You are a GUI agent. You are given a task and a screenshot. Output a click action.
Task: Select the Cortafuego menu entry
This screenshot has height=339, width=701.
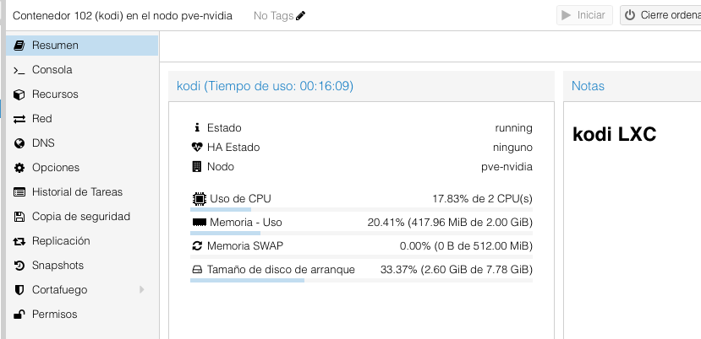(x=59, y=290)
